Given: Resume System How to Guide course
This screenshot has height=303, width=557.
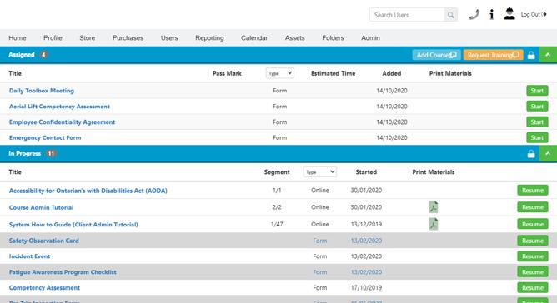Looking at the screenshot, I should coord(533,224).
